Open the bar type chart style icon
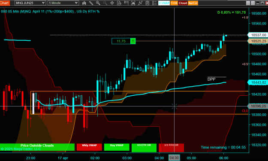268x161 pixels. (84, 3)
